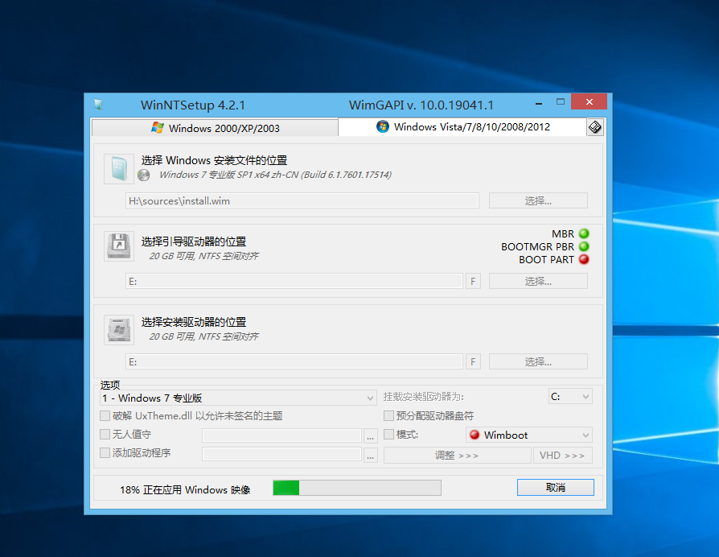This screenshot has width=719, height=557.
Task: Click the 选择引导驱动器的位置 heading
Action: pyautogui.click(x=194, y=241)
